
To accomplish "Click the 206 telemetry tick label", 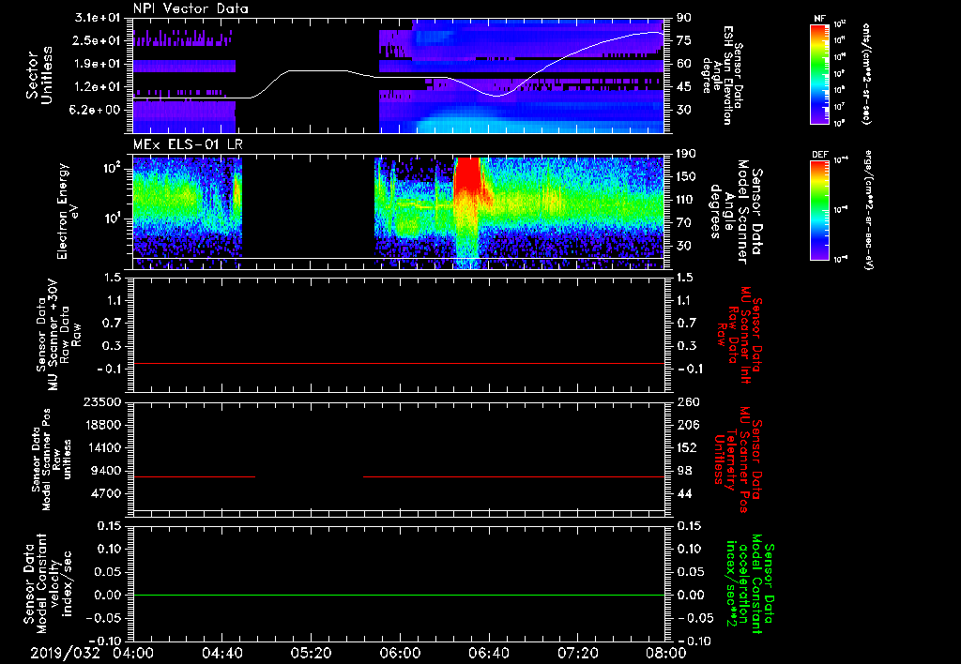I will [688, 425].
